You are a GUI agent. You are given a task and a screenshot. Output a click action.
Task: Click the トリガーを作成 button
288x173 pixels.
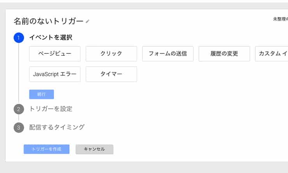(46, 149)
